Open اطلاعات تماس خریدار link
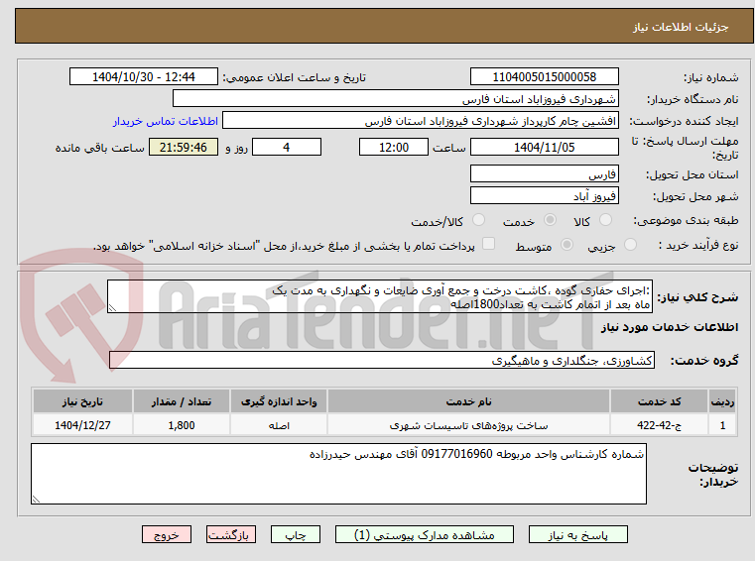The width and height of the screenshot is (755, 561). tap(166, 121)
